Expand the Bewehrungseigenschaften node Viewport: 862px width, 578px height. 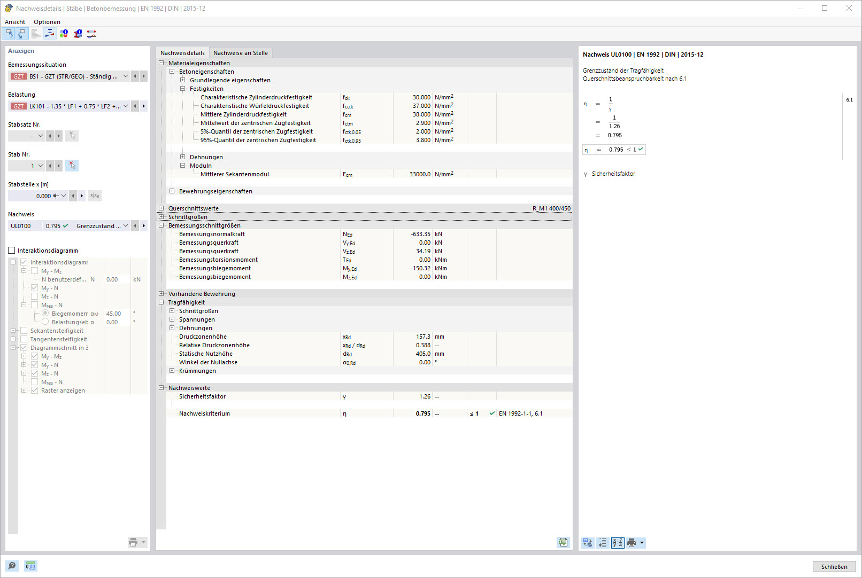tap(172, 191)
